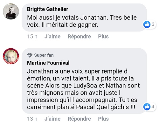This screenshot has height=126, width=159.
Task: Open Brigitte Gathelier's profile name link
Action: tap(48, 9)
